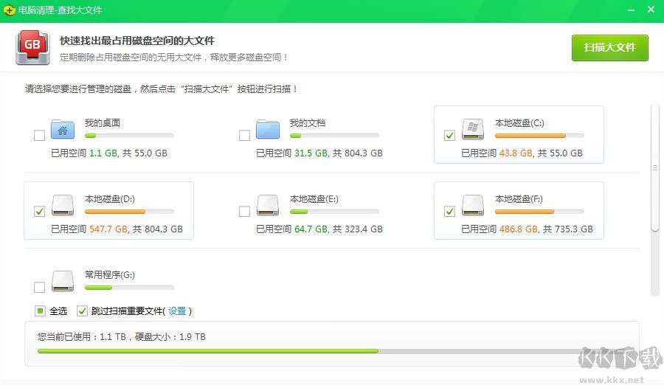Click the 常用程序(G:) drive icon
Viewport: 664px width, 385px height.
click(x=63, y=281)
